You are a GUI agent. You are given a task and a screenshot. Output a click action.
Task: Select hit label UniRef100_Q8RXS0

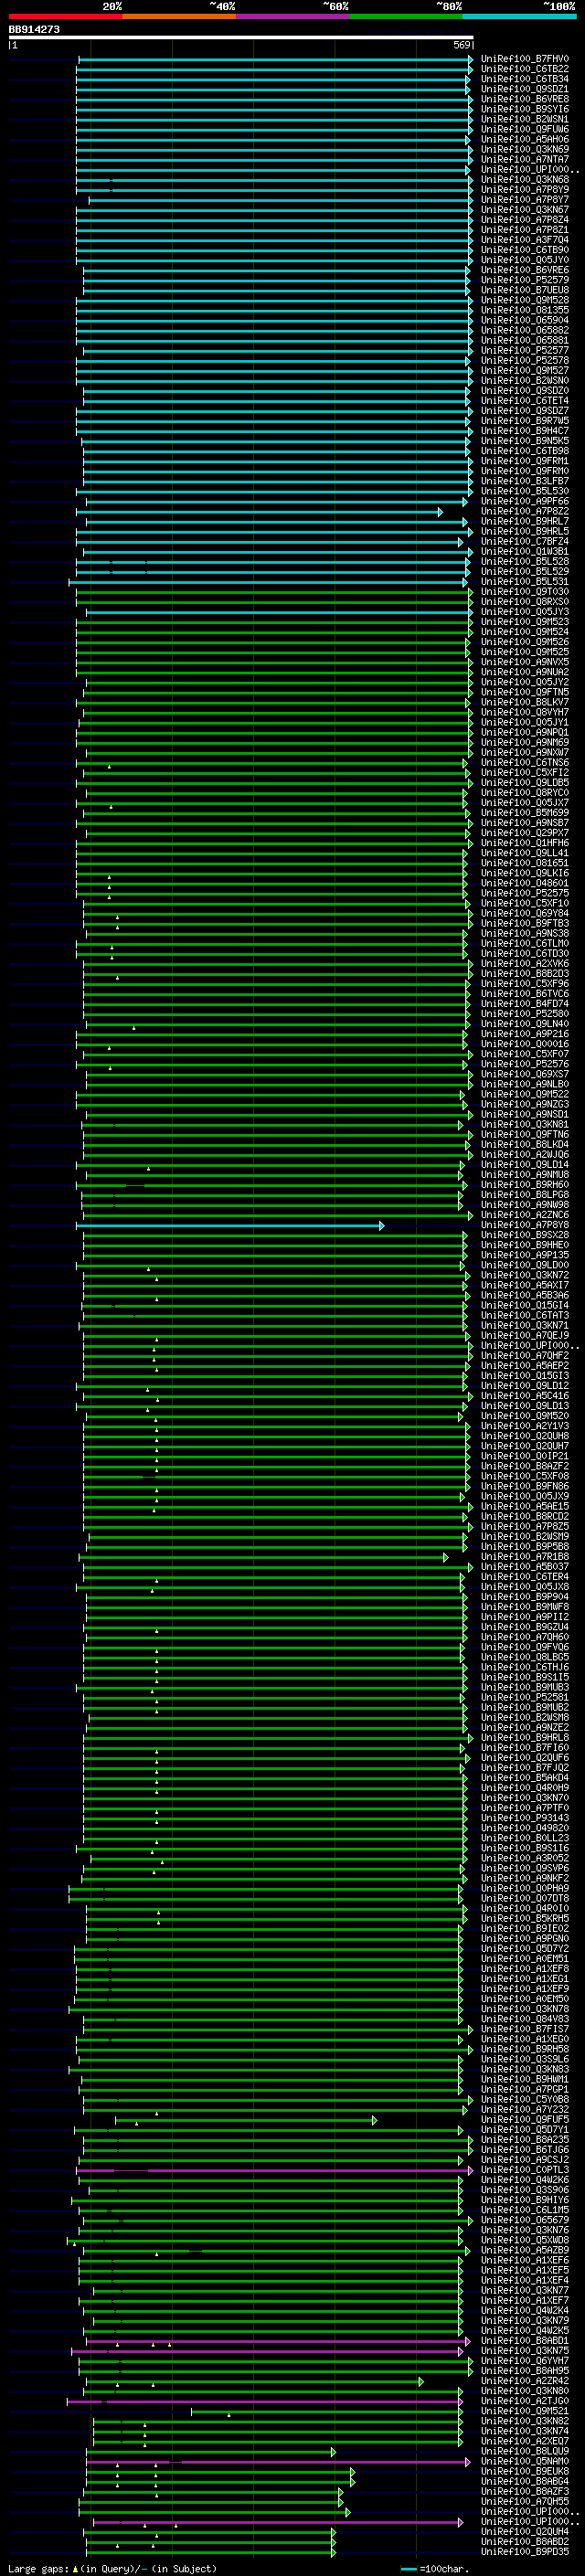click(x=525, y=602)
